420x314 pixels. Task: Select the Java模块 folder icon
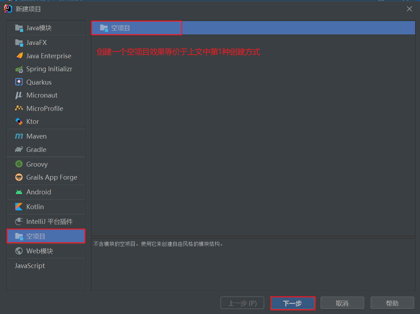point(19,28)
